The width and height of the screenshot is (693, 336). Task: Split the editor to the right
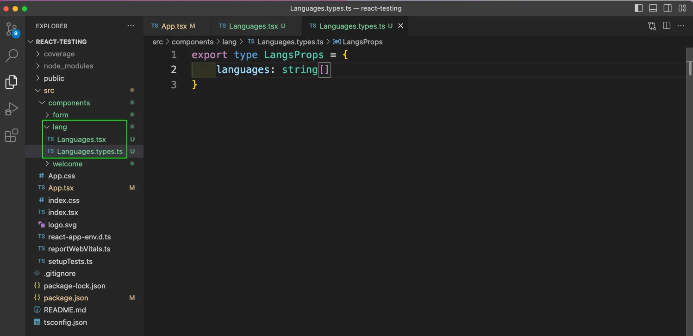[667, 26]
